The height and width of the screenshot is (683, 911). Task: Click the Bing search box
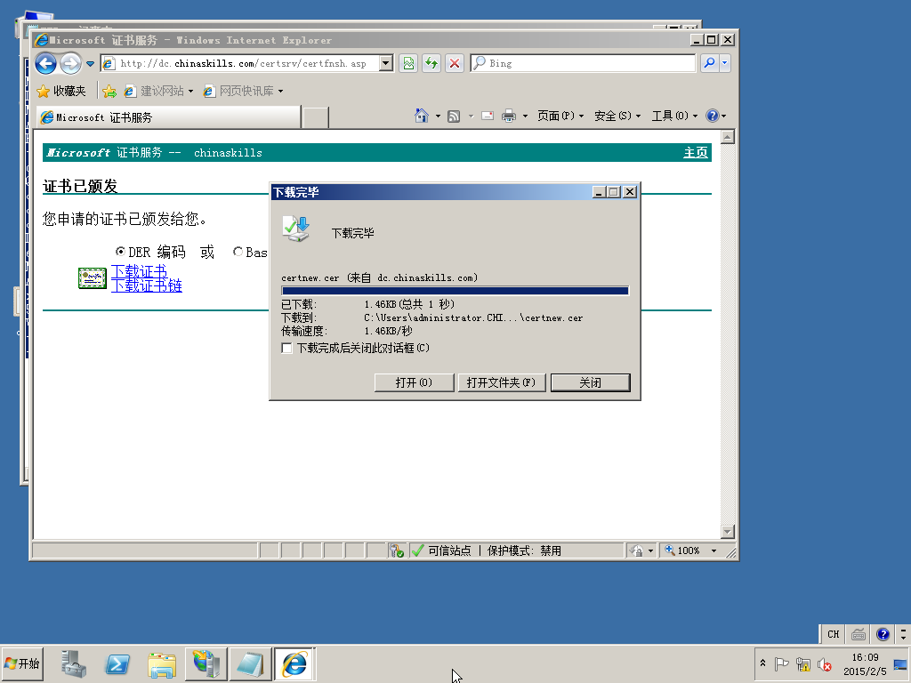tap(584, 63)
